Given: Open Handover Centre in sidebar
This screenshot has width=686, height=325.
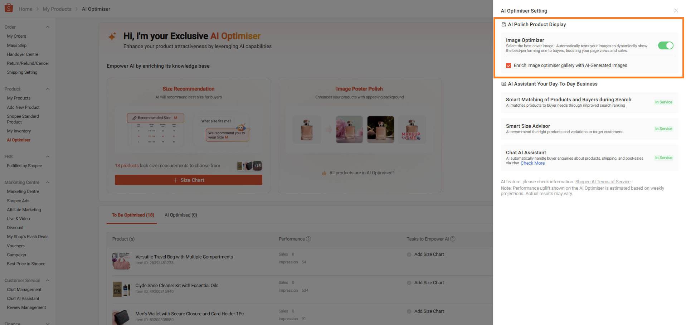Looking at the screenshot, I should [x=23, y=54].
